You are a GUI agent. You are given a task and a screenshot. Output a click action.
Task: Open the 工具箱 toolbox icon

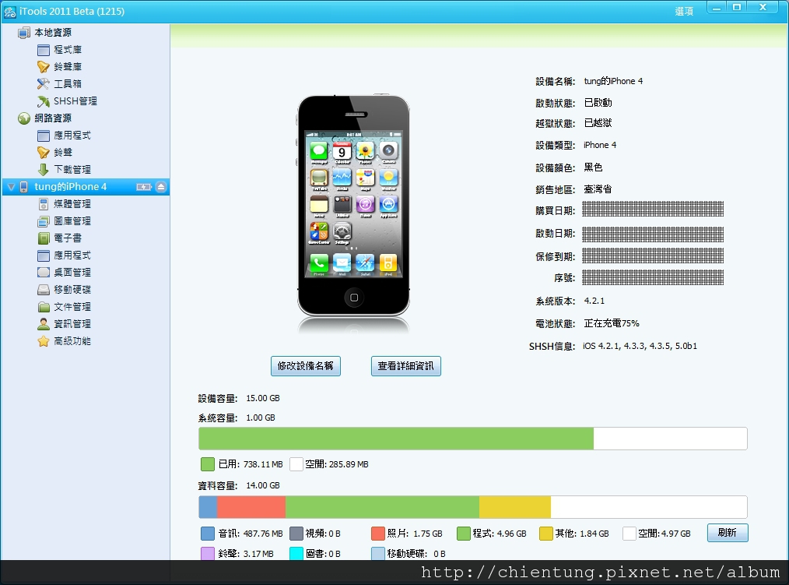tap(44, 84)
